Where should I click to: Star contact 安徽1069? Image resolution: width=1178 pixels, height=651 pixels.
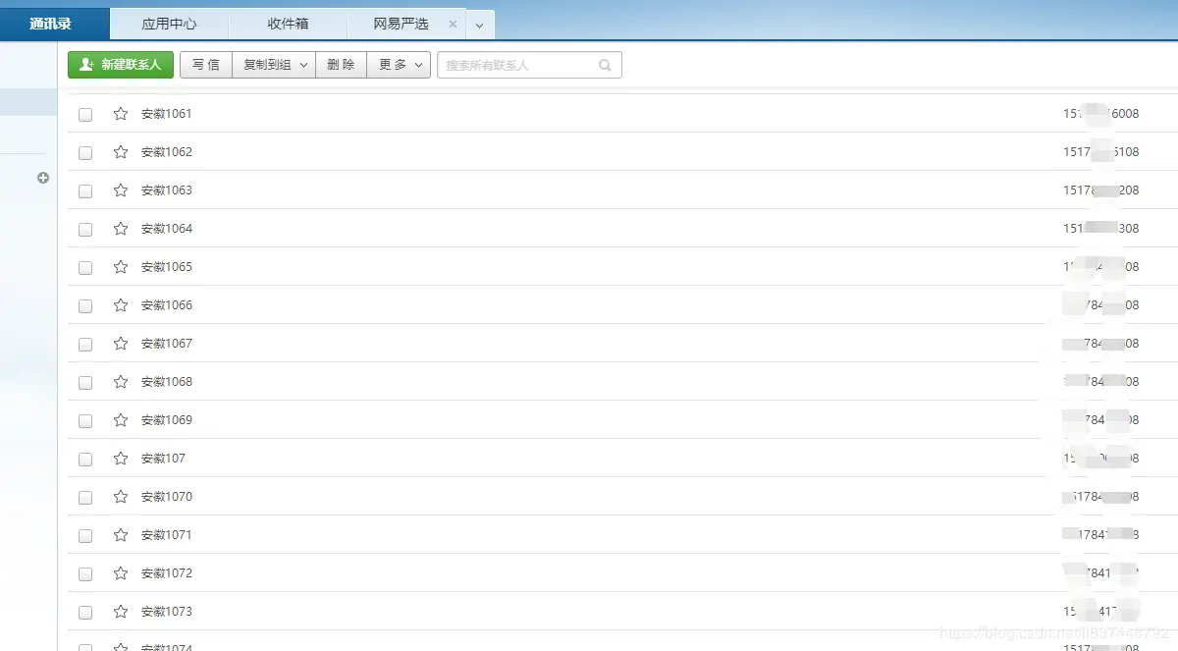coord(121,420)
